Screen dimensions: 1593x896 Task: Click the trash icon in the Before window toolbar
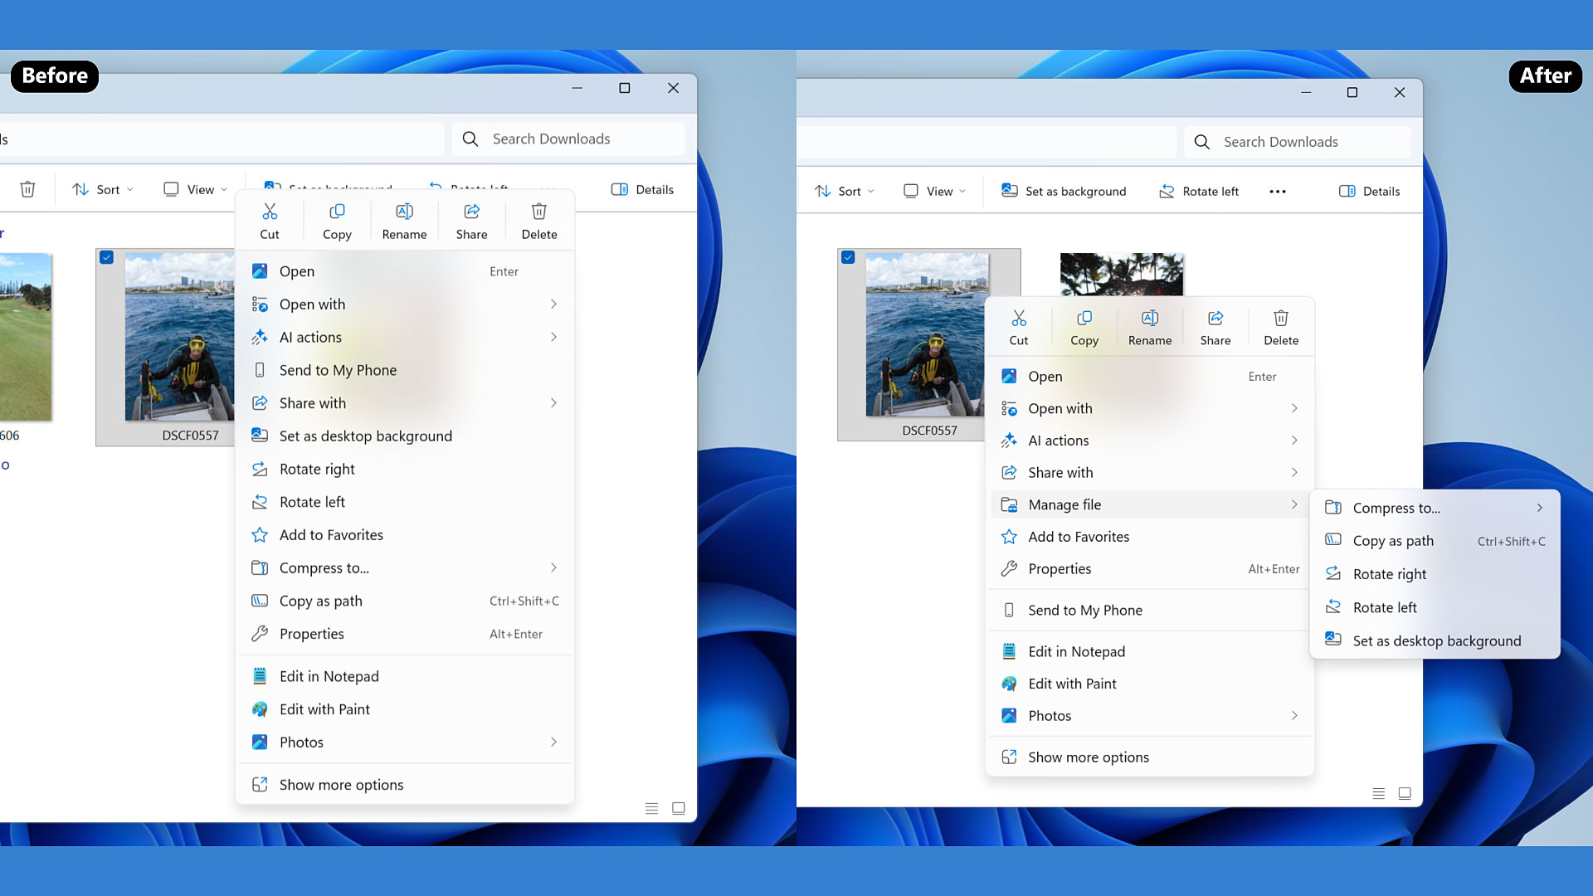(x=27, y=190)
